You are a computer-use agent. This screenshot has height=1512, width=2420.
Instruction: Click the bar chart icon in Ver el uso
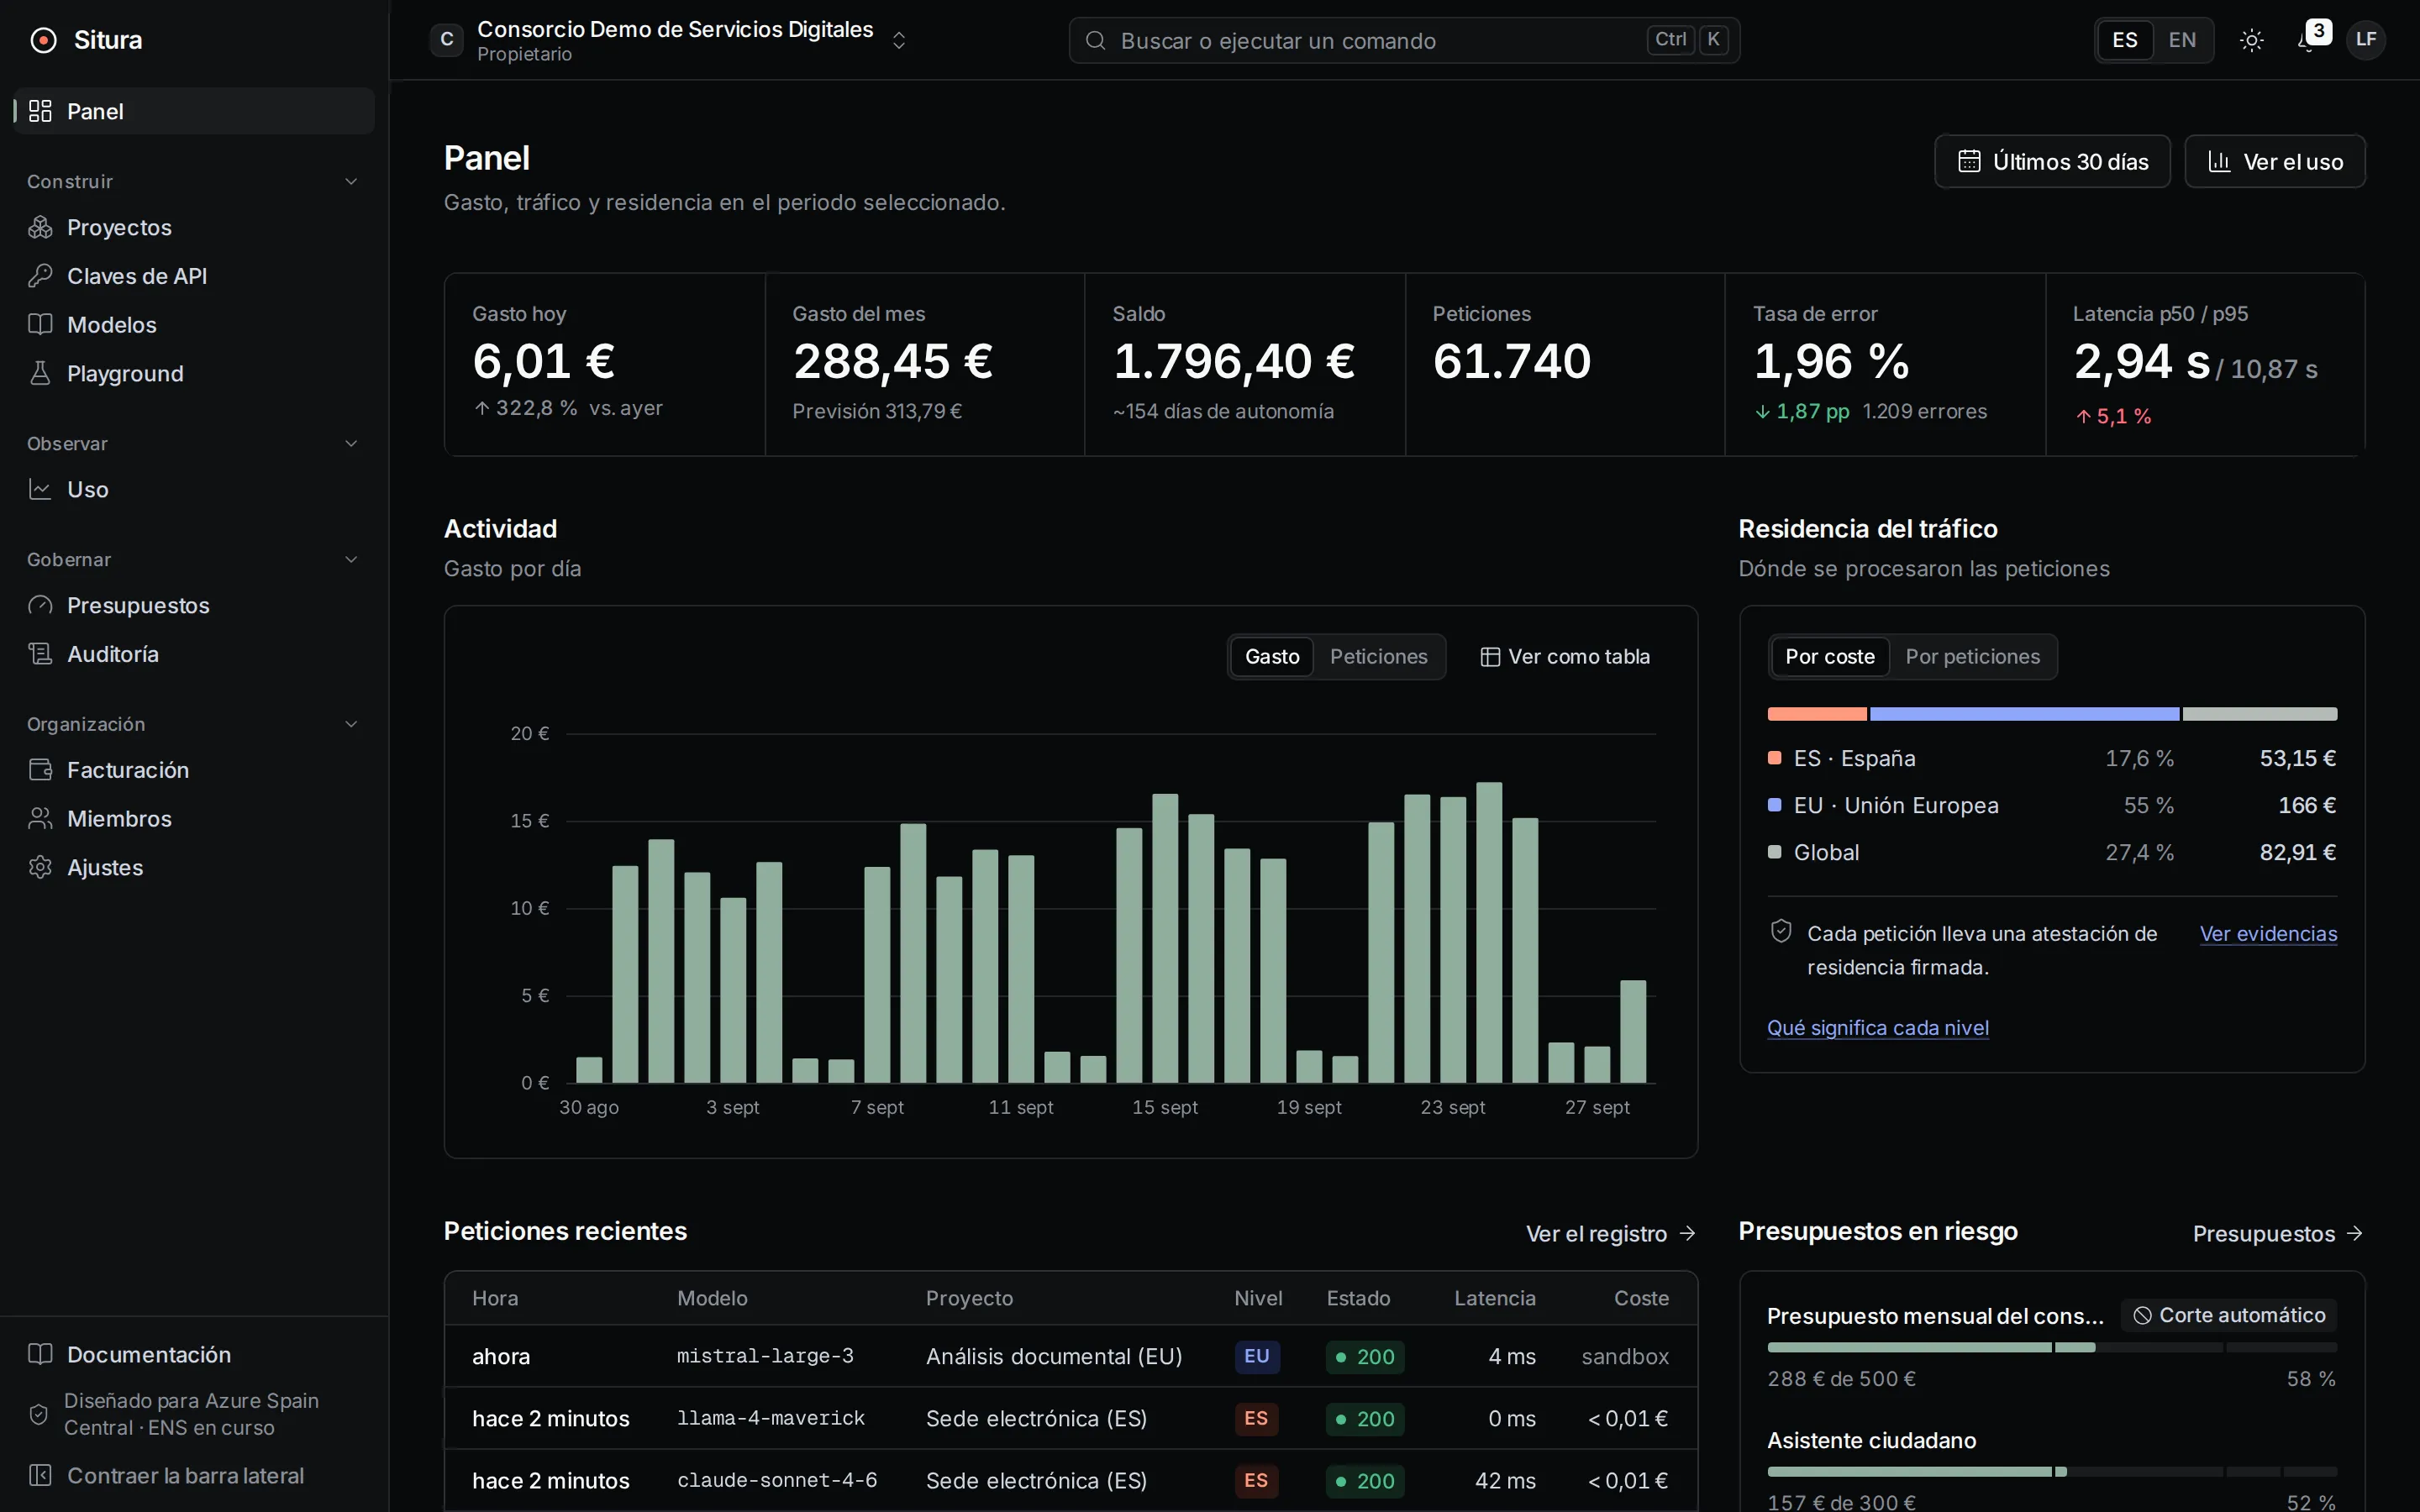(2219, 161)
